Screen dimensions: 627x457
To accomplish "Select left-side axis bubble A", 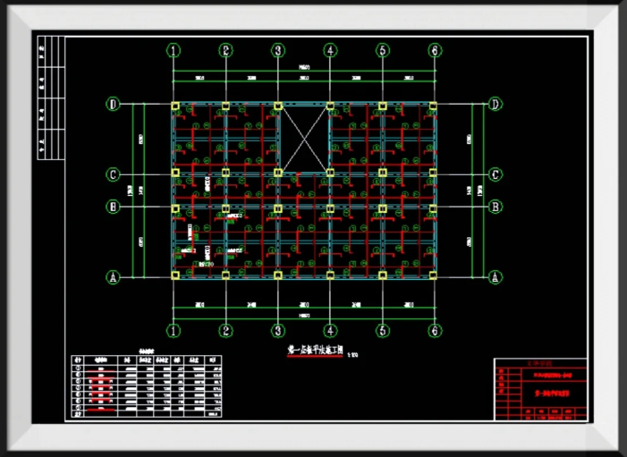I will click(x=114, y=277).
